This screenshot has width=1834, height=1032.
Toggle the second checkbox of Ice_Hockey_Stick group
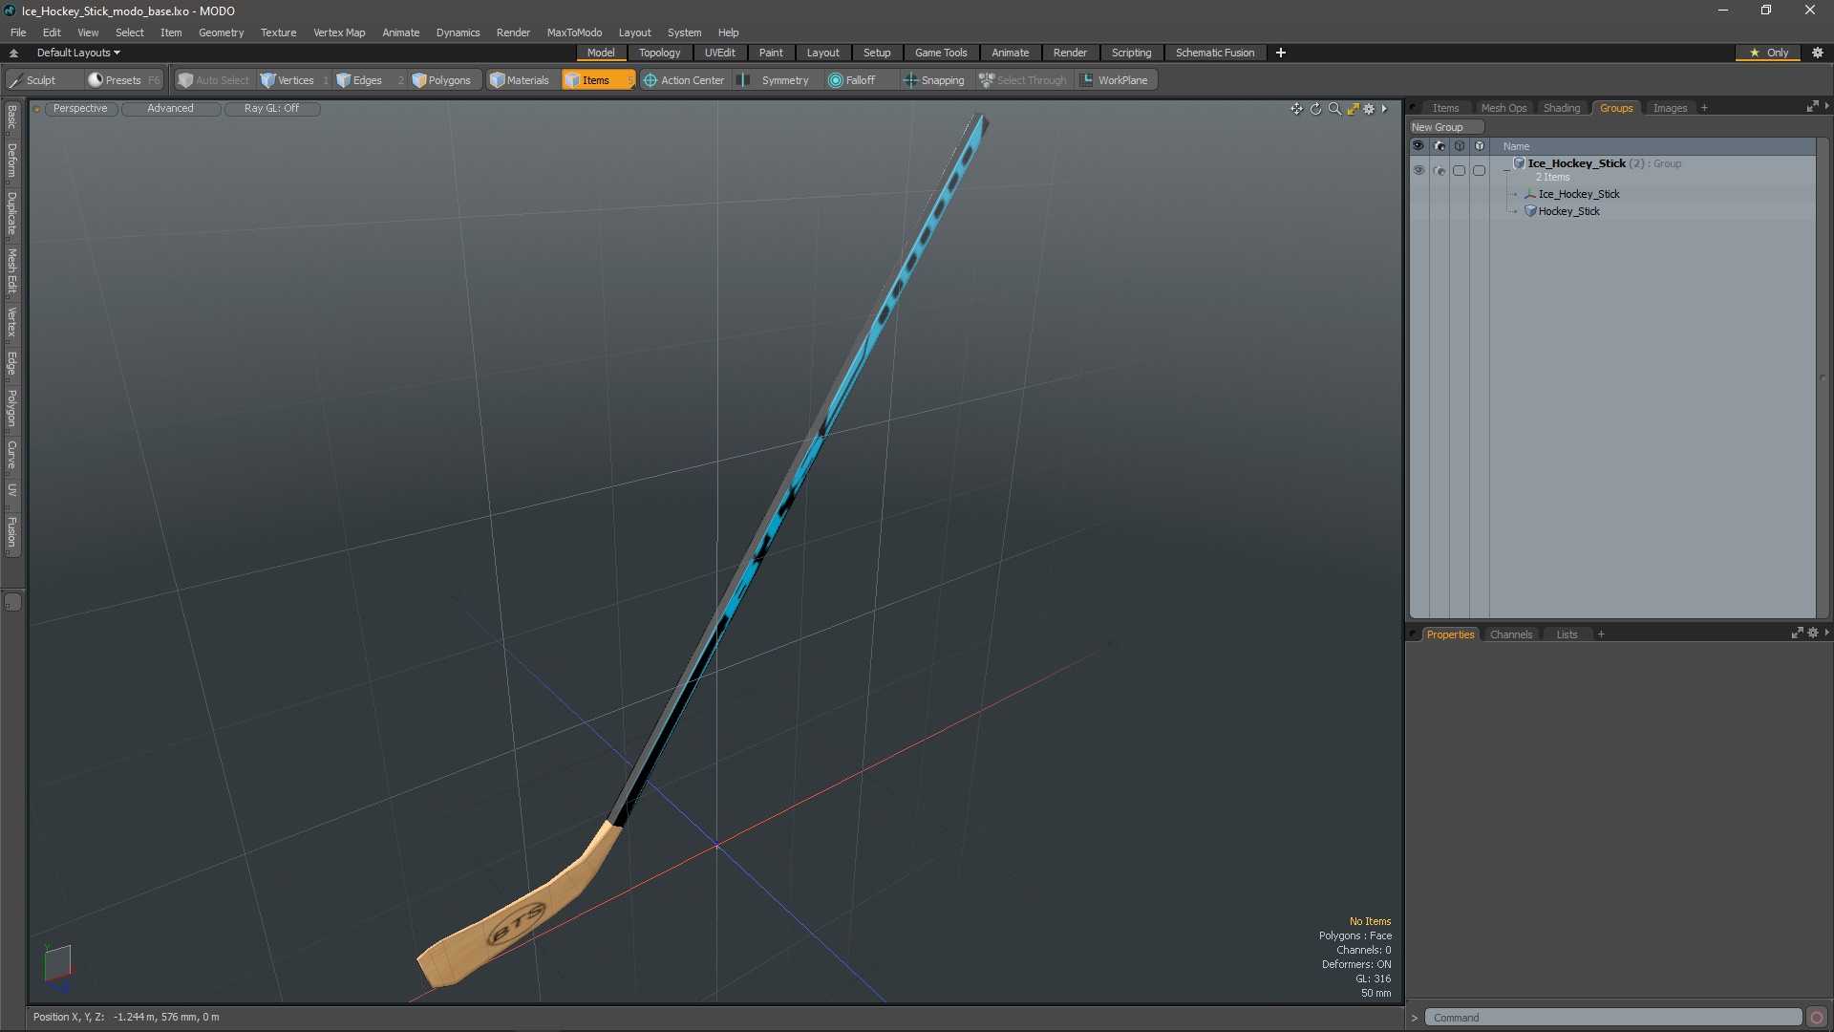click(x=1479, y=170)
